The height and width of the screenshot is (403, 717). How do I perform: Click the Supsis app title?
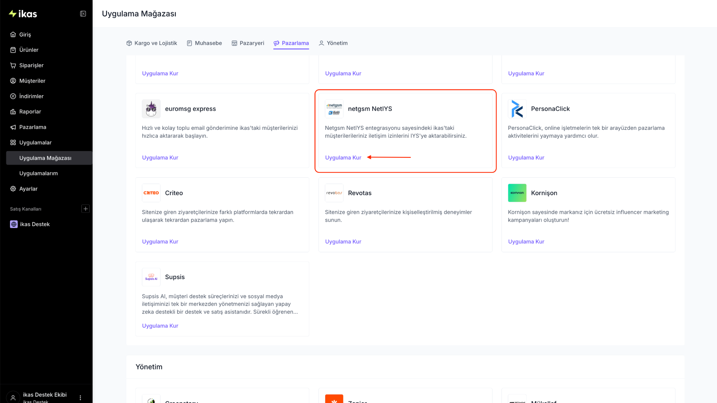(x=175, y=277)
